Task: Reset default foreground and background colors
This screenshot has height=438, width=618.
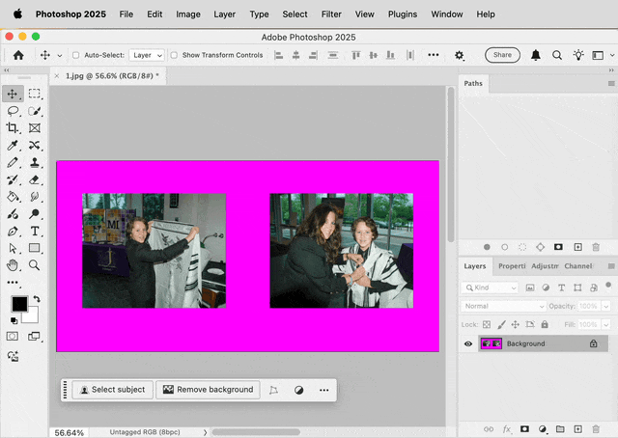Action: tap(14, 320)
